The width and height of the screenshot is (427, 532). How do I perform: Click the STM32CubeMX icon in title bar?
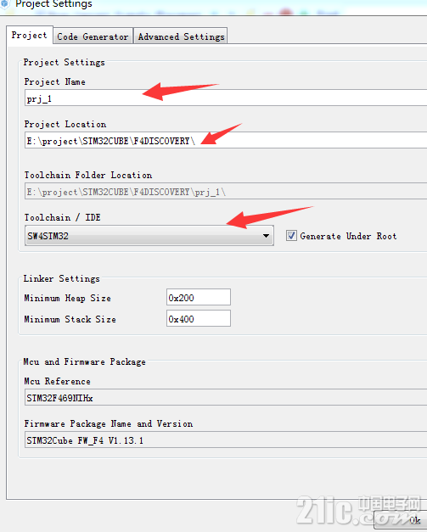pyautogui.click(x=4, y=3)
